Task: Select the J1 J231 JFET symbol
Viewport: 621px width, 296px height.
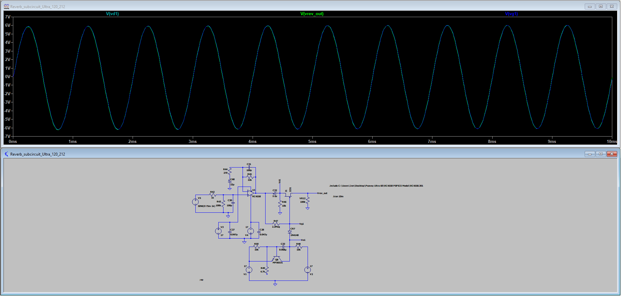Action: (x=289, y=194)
